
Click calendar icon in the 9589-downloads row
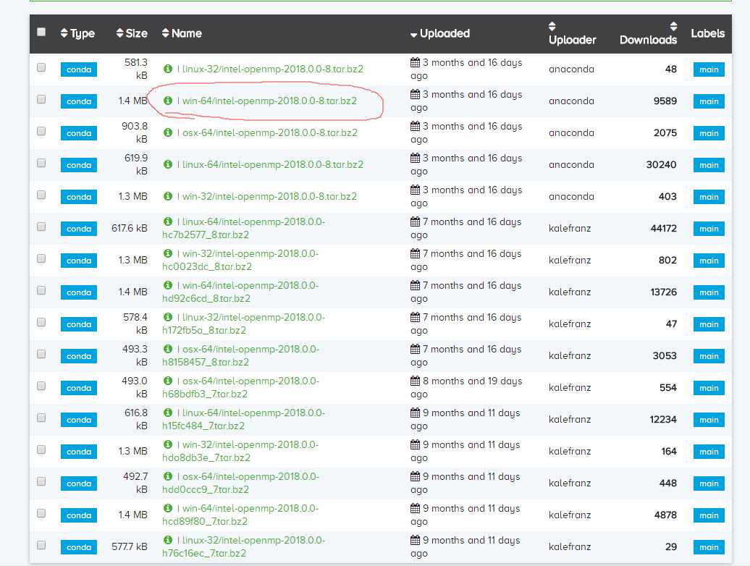[416, 94]
